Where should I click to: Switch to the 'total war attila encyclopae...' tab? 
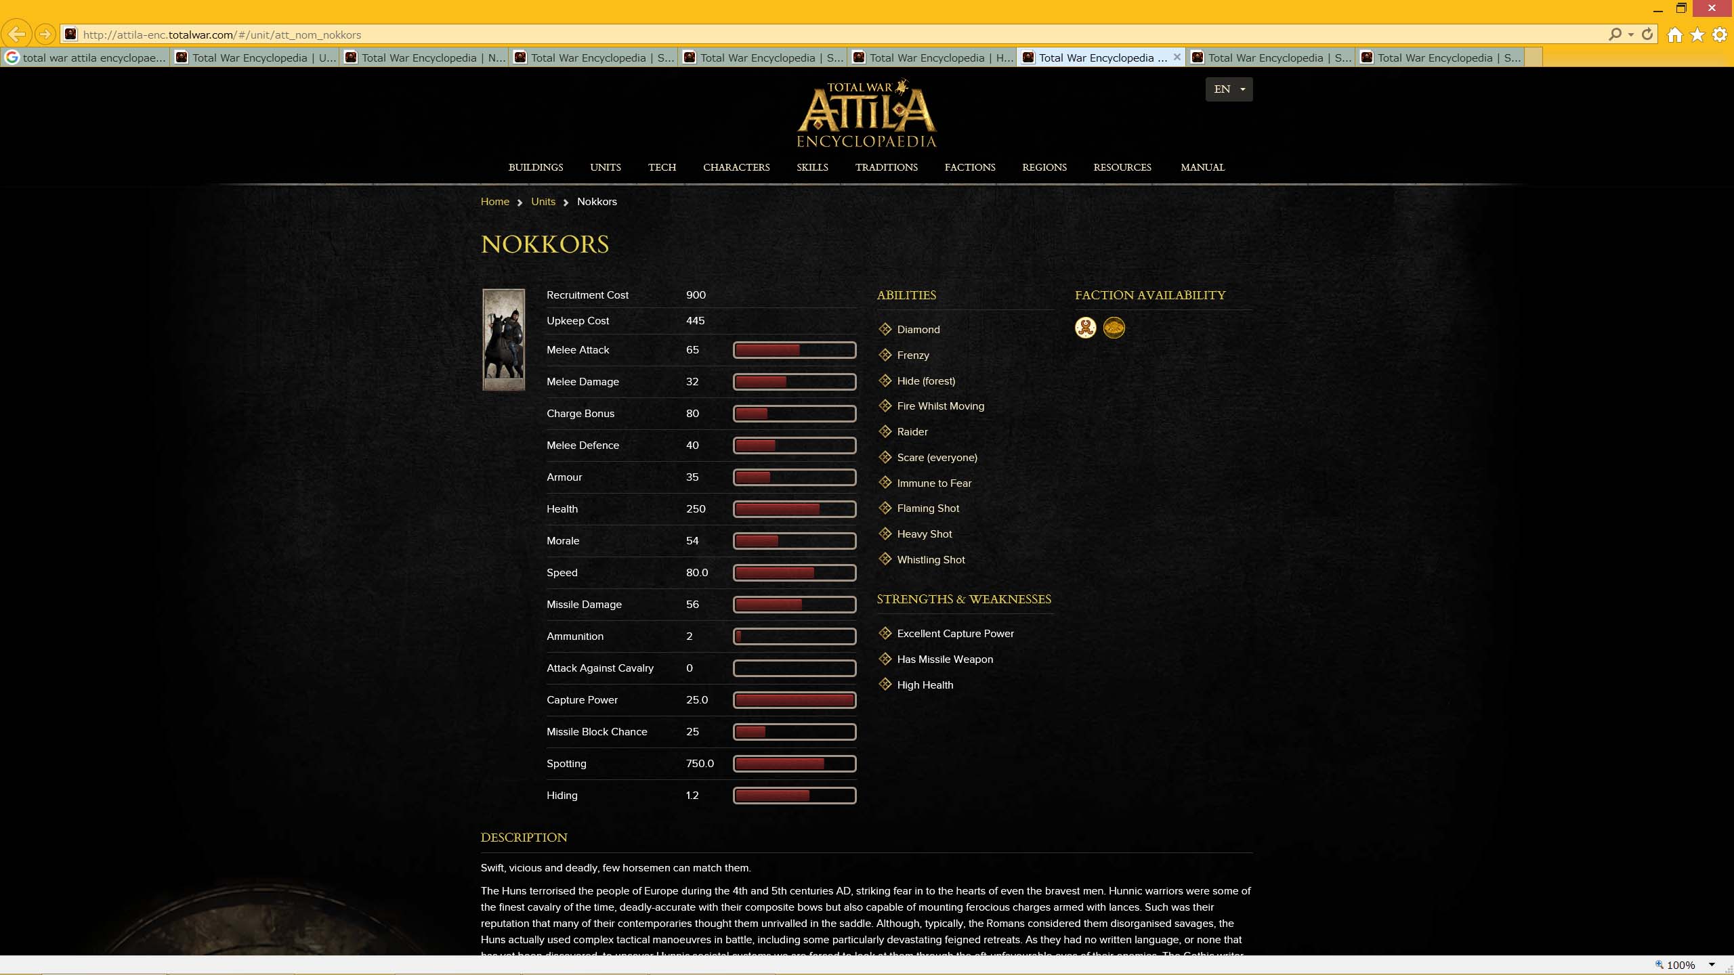[x=86, y=58]
